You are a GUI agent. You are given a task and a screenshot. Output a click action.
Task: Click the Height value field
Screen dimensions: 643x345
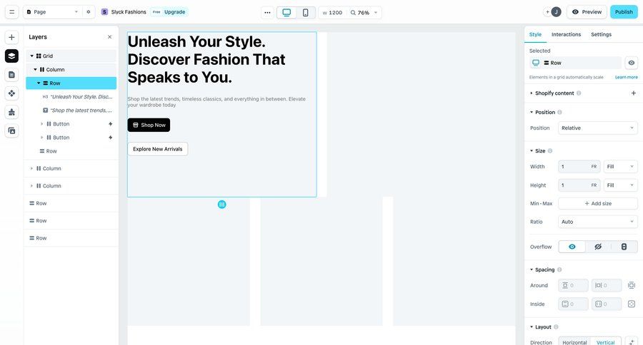[579, 185]
